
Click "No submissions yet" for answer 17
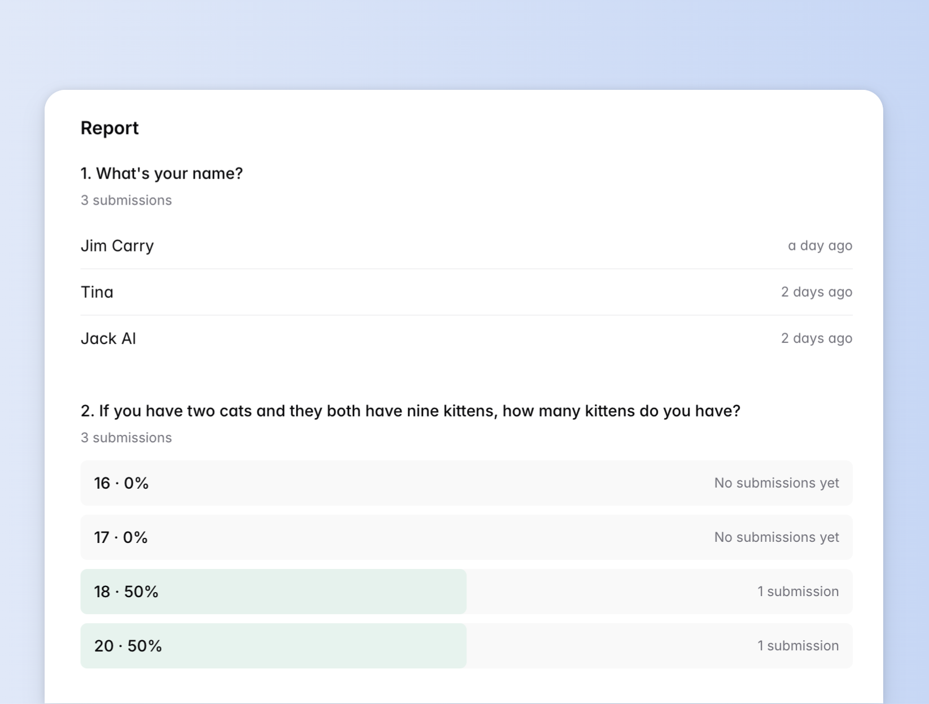(777, 537)
